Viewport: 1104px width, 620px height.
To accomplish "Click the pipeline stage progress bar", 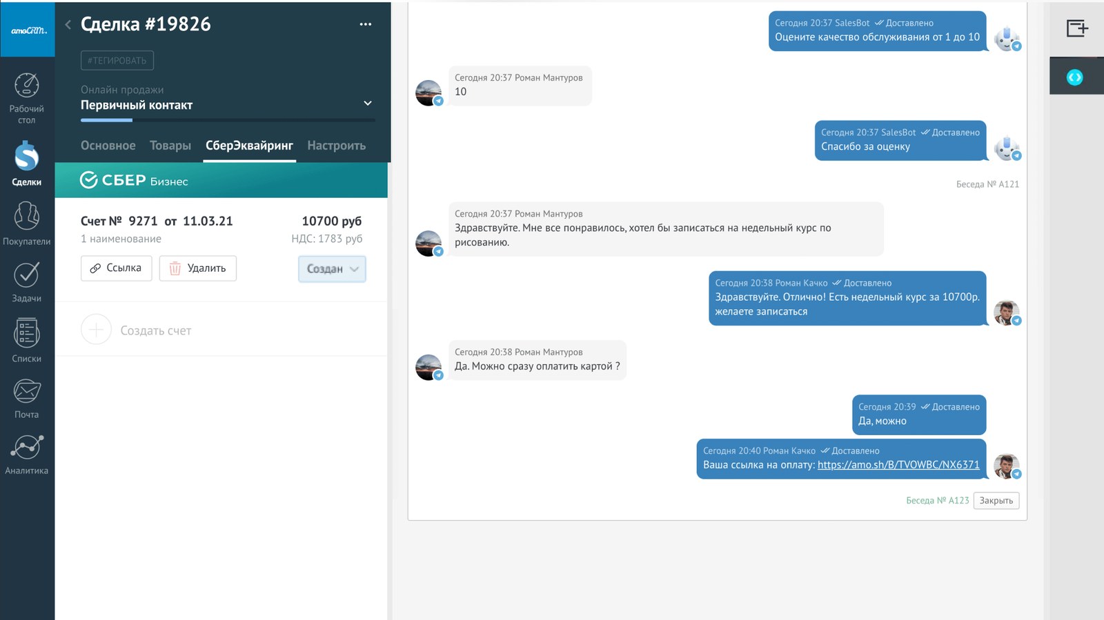I will pyautogui.click(x=228, y=120).
